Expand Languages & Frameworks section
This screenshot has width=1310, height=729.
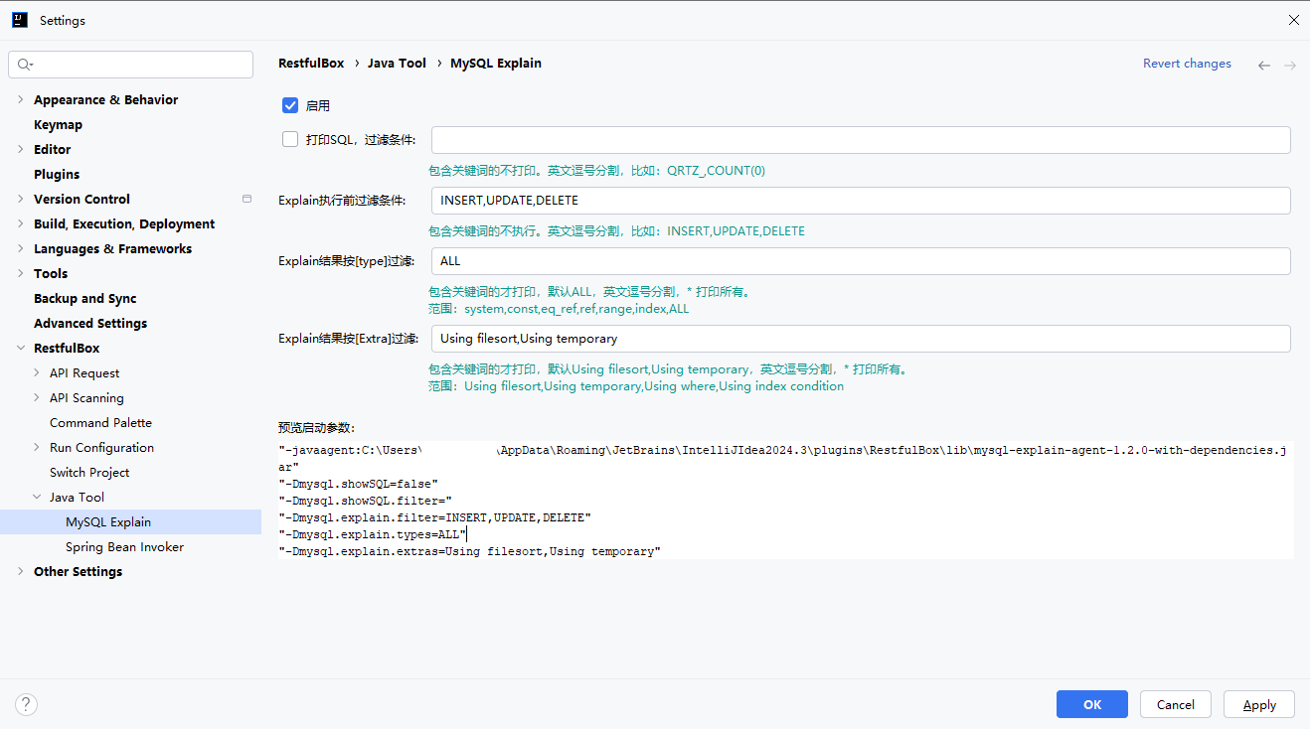click(x=21, y=248)
